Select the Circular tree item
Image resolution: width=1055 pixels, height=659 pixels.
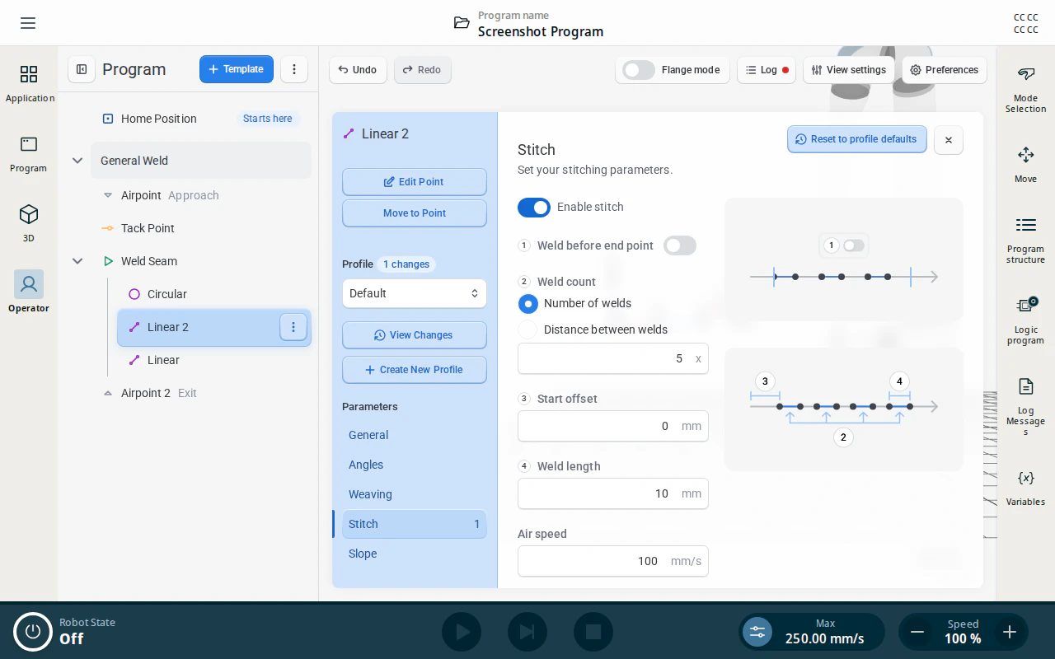click(214, 294)
